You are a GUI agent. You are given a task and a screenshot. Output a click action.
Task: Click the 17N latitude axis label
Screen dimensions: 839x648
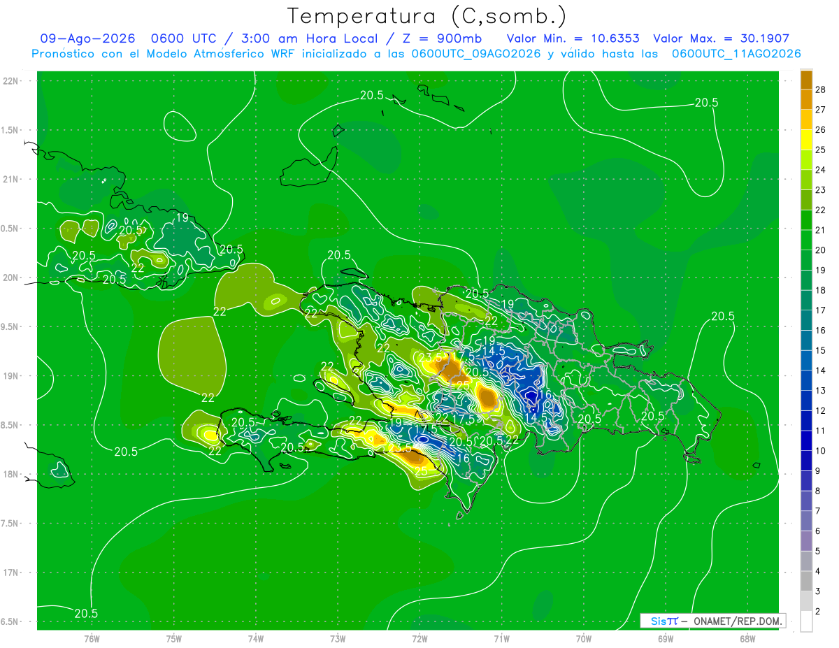[10, 573]
